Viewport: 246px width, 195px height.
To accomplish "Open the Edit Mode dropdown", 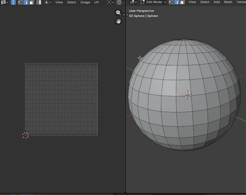I will tap(153, 2).
